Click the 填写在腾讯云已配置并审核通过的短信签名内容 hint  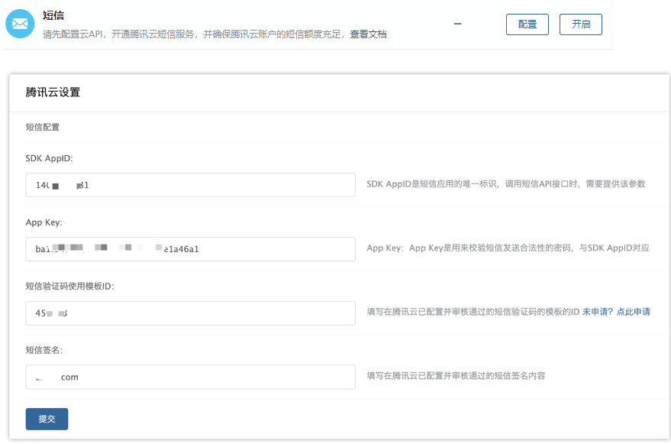(x=456, y=376)
